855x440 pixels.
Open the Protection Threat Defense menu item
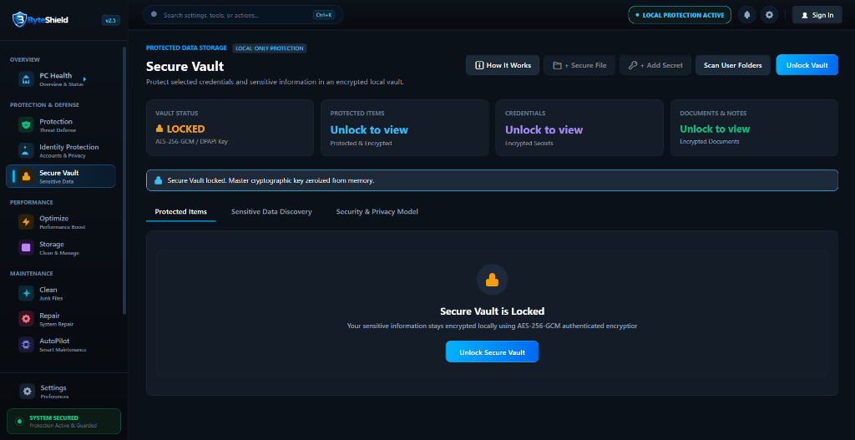(x=60, y=125)
